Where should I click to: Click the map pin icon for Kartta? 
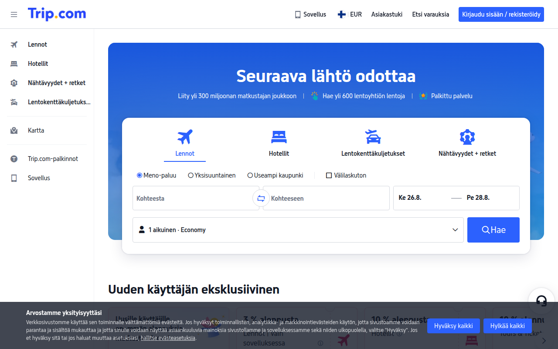click(x=14, y=130)
